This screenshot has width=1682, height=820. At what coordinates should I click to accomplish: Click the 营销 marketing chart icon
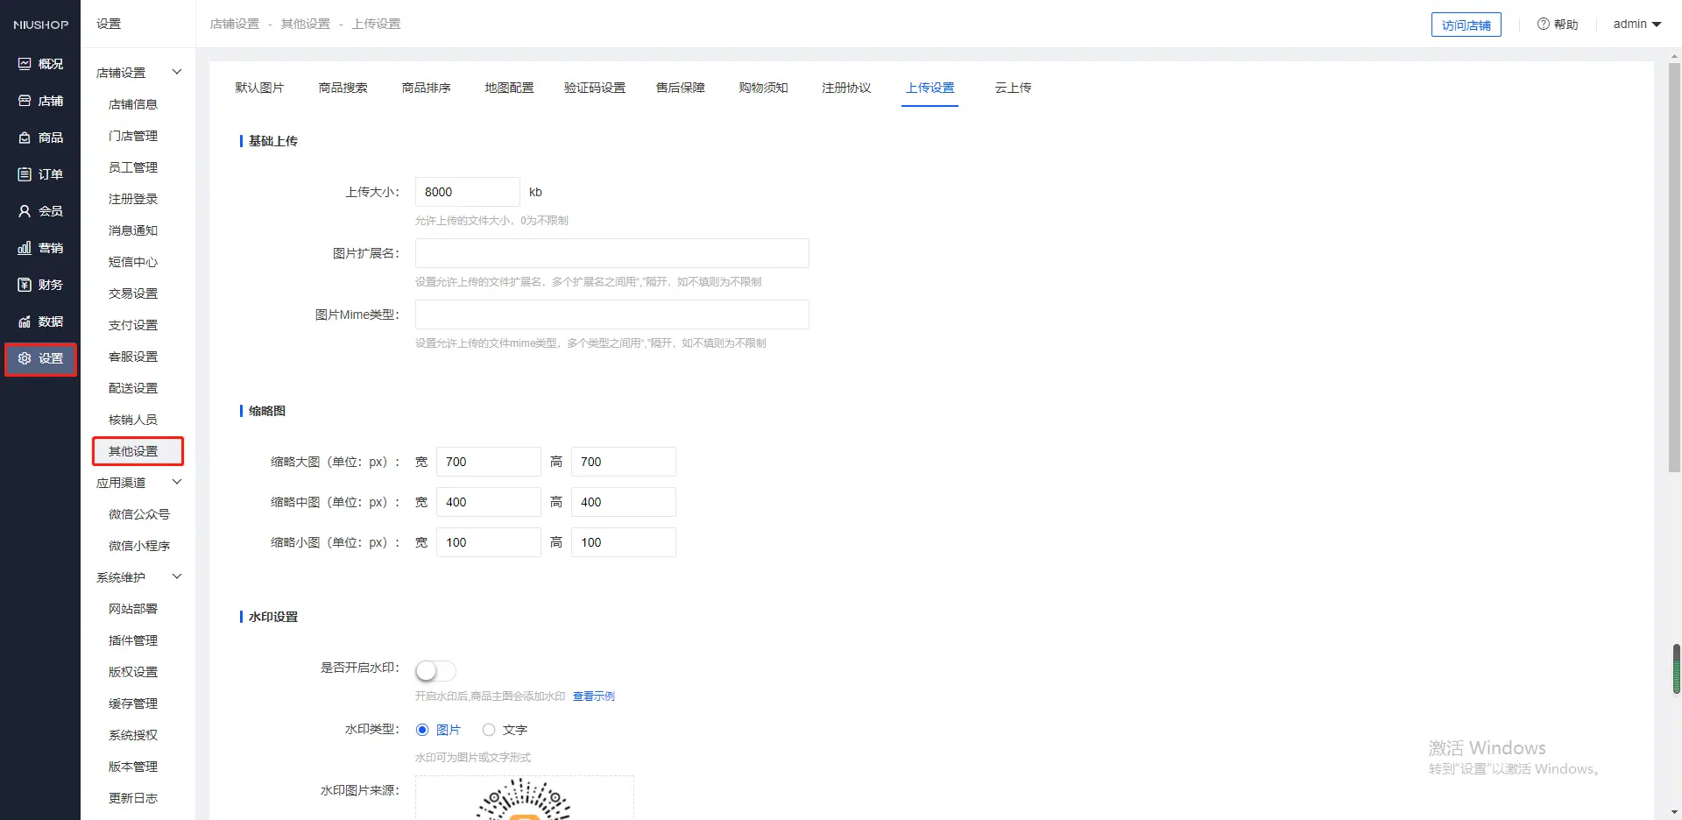tap(25, 248)
